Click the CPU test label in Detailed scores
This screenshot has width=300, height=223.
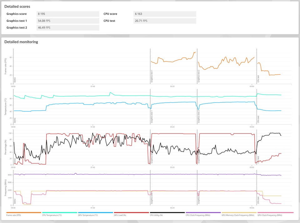tap(109, 21)
